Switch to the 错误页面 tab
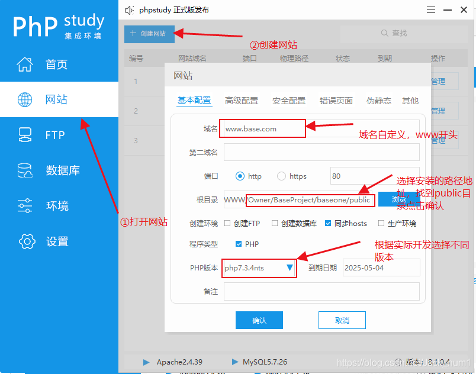The image size is (476, 374). (x=336, y=101)
